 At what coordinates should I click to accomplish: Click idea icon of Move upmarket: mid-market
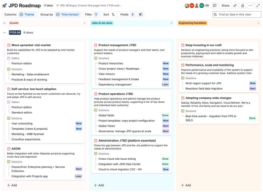coord(9,45)
